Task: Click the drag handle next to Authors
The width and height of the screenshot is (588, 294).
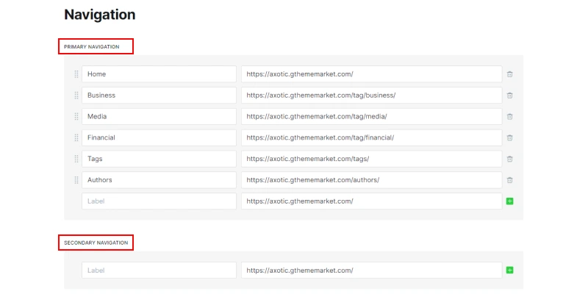Action: pyautogui.click(x=76, y=180)
